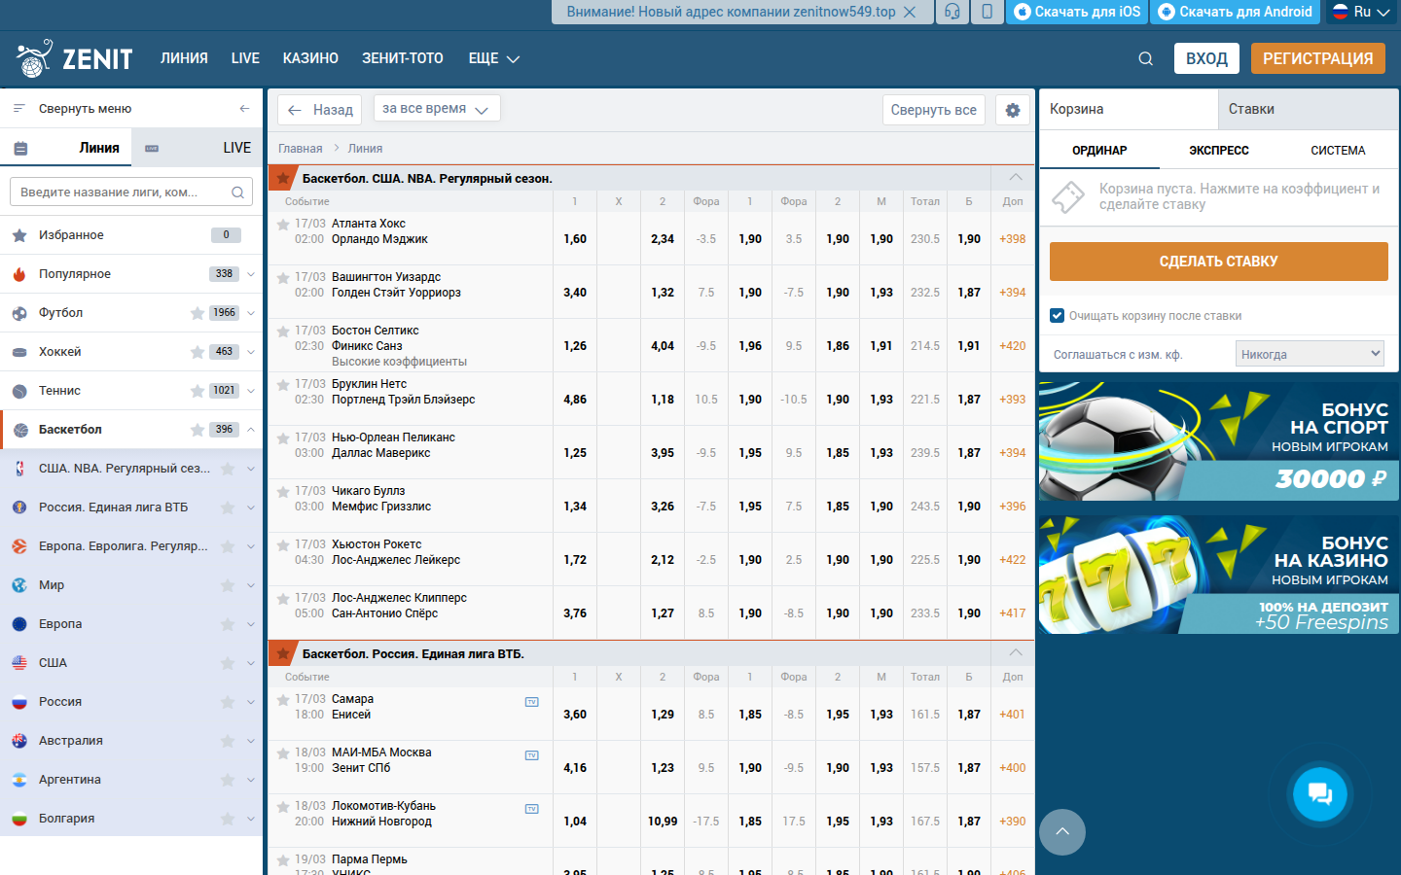Open the 'Никогда' coefficient change dropdown

tap(1310, 354)
